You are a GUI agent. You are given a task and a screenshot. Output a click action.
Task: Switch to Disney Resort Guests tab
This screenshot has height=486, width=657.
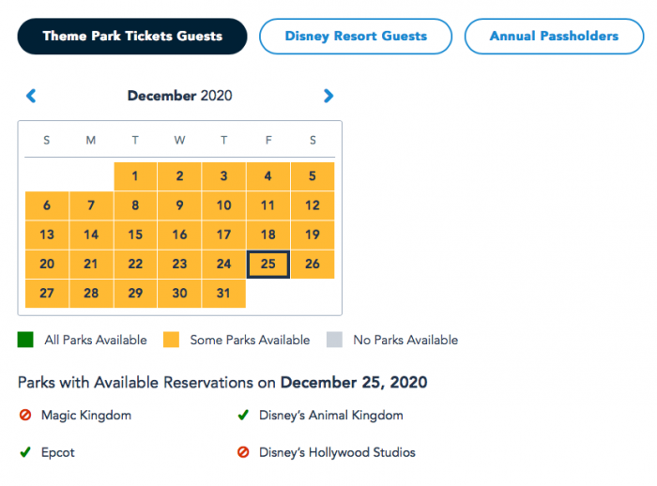(356, 37)
